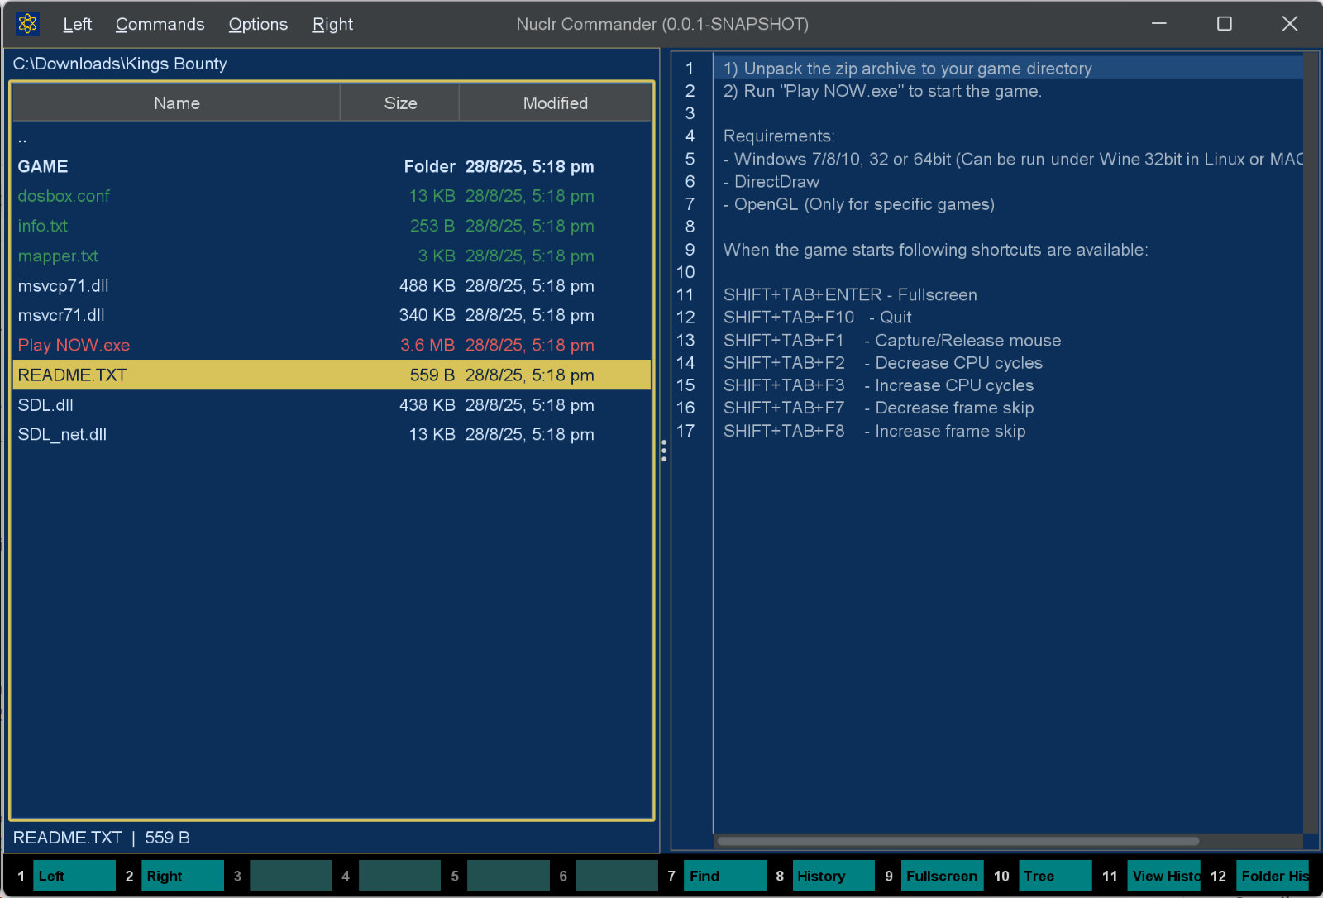
Task: Click the F8 History function key button
Action: click(833, 876)
